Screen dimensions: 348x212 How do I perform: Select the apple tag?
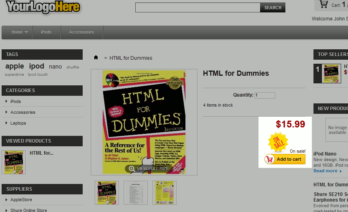click(14, 66)
